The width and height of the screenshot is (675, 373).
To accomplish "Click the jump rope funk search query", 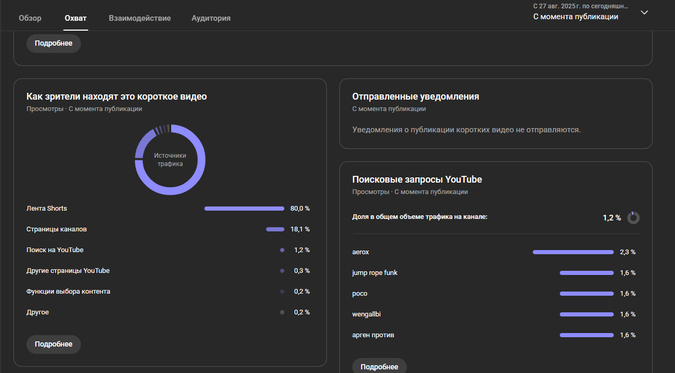I will click(375, 273).
